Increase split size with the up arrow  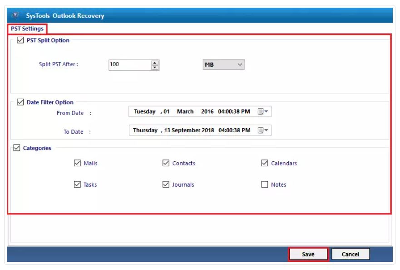click(154, 63)
